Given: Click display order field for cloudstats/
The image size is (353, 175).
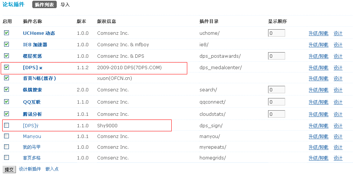Looking at the screenshot, I should click(277, 114).
